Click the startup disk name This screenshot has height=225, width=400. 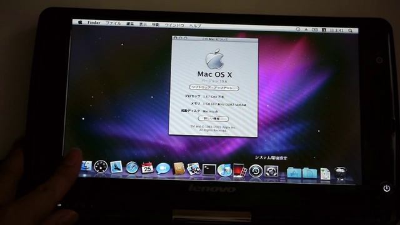click(211, 111)
